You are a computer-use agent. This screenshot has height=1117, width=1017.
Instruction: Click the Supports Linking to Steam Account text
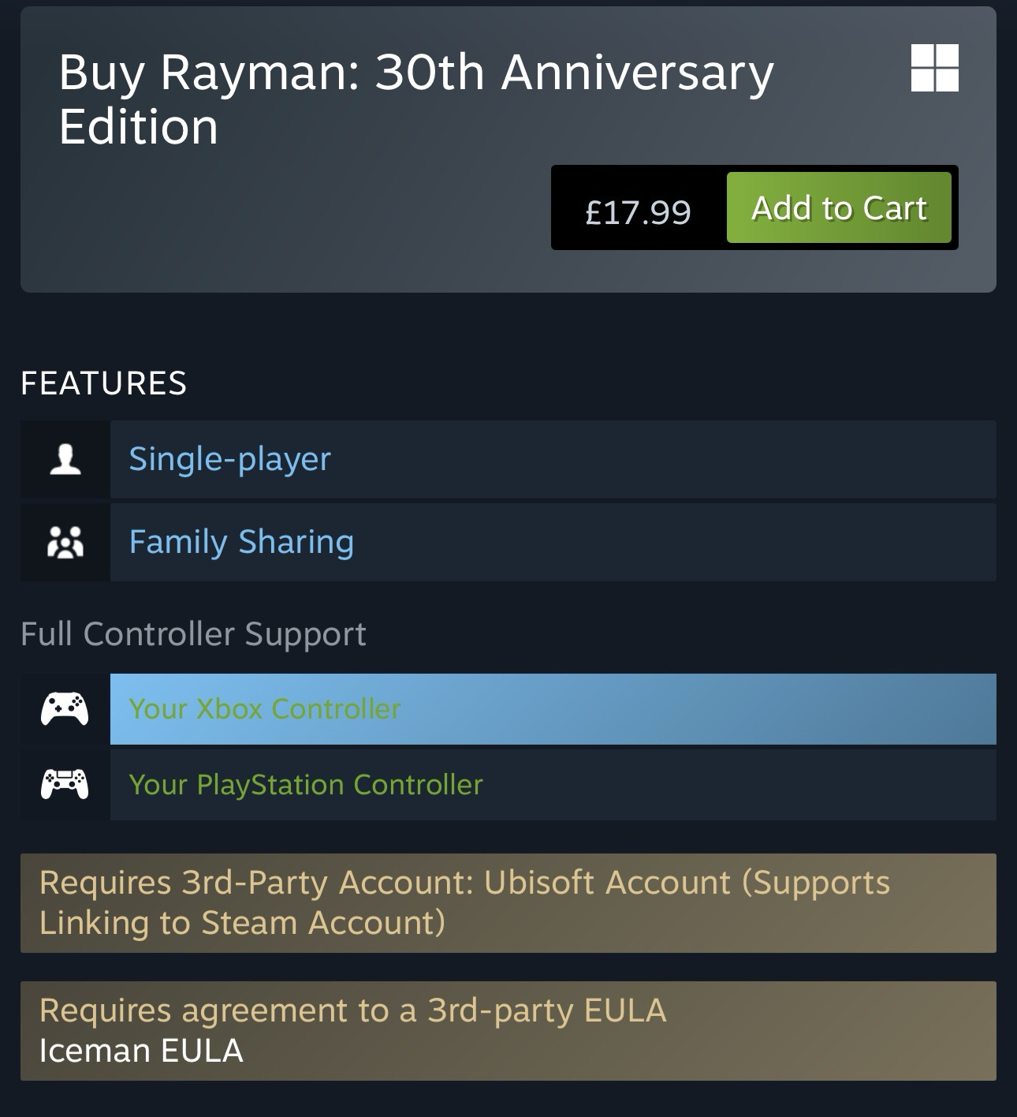click(242, 923)
